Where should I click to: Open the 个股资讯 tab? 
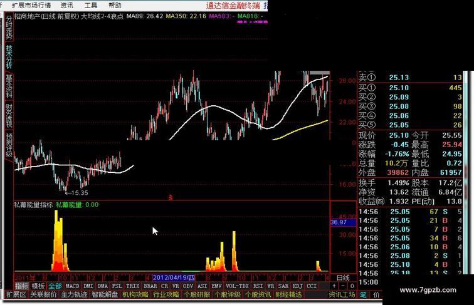258,294
